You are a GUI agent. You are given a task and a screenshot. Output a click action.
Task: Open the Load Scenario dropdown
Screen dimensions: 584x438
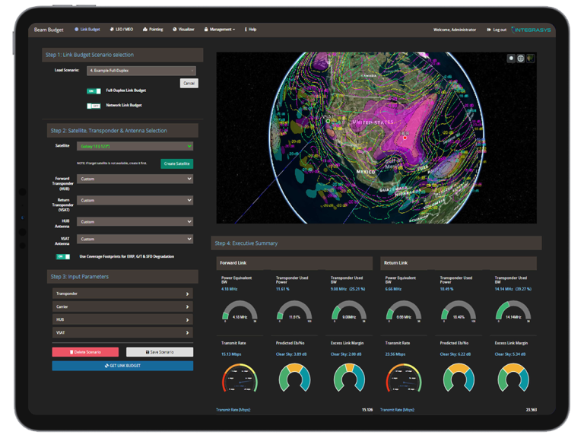141,71
